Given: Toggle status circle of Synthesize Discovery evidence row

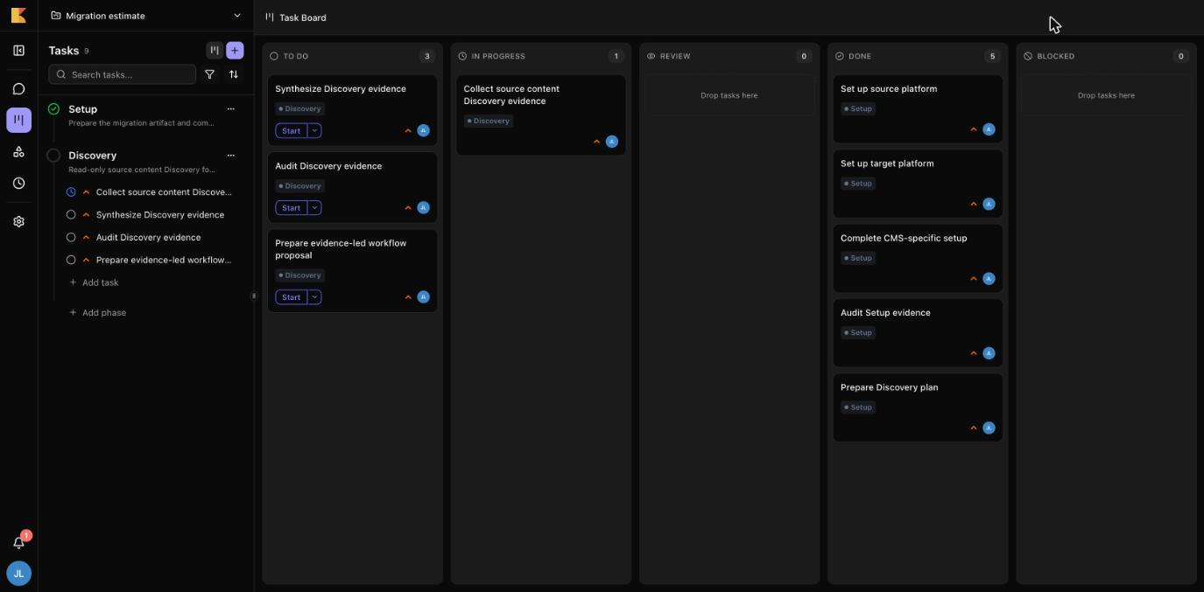Looking at the screenshot, I should tap(71, 215).
